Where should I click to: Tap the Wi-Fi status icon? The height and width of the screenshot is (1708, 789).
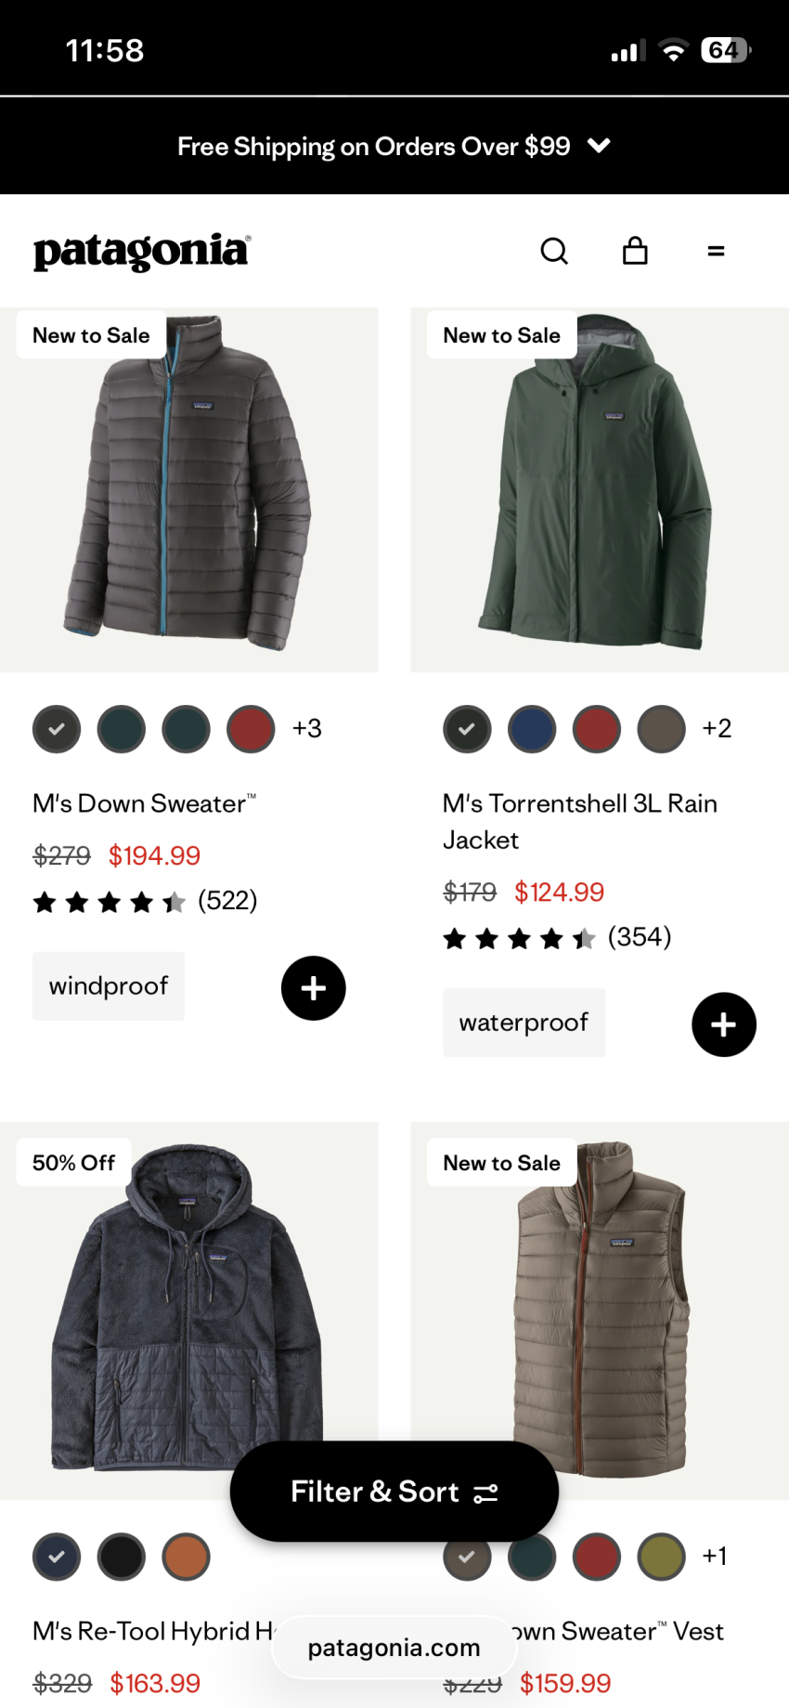point(673,51)
